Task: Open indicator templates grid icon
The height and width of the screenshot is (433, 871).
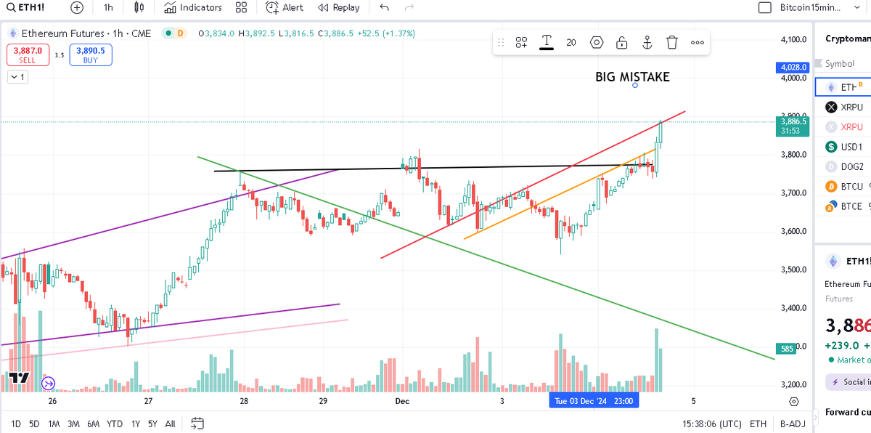Action: 242,7
